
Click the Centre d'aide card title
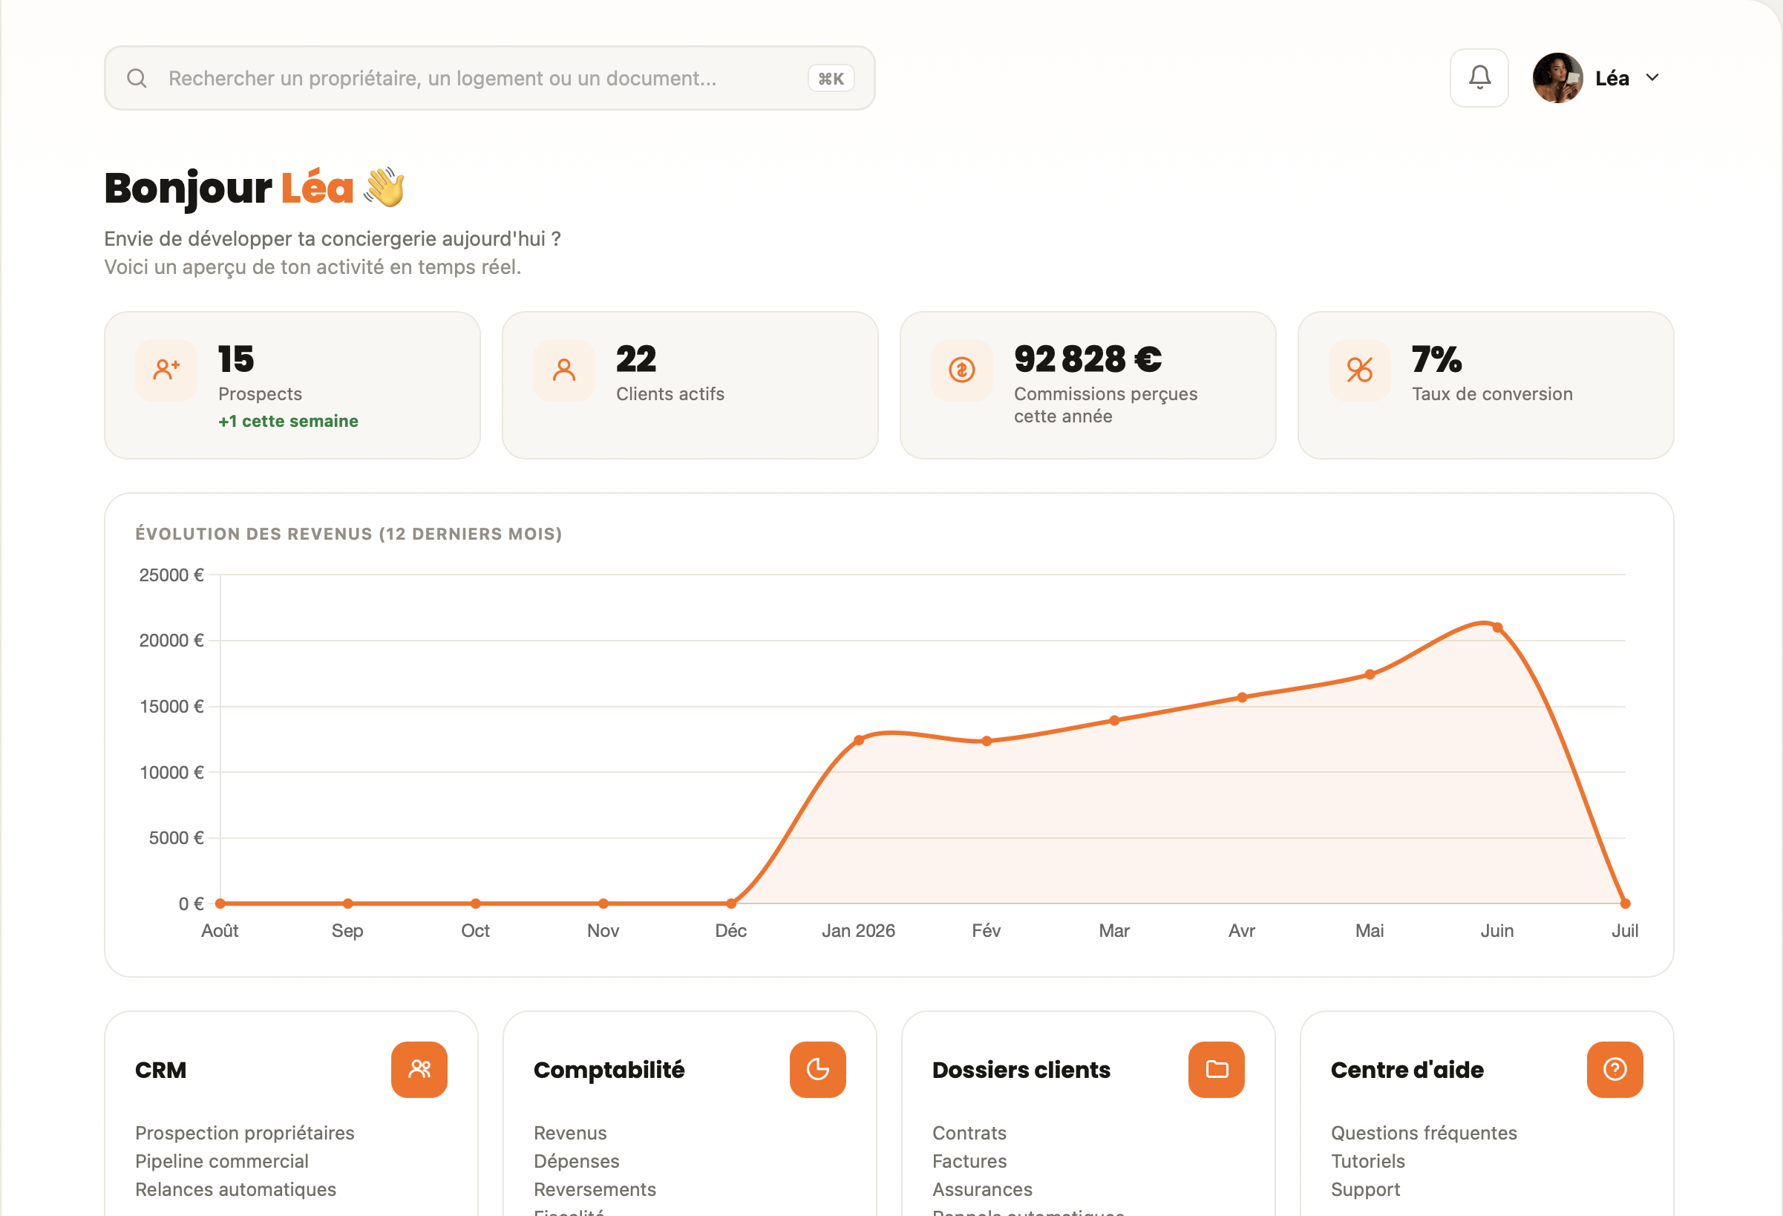[x=1407, y=1070]
